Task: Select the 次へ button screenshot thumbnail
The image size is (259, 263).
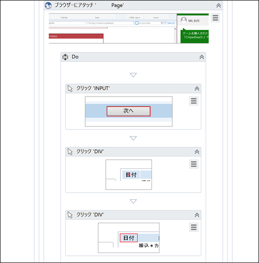Action: click(x=129, y=111)
